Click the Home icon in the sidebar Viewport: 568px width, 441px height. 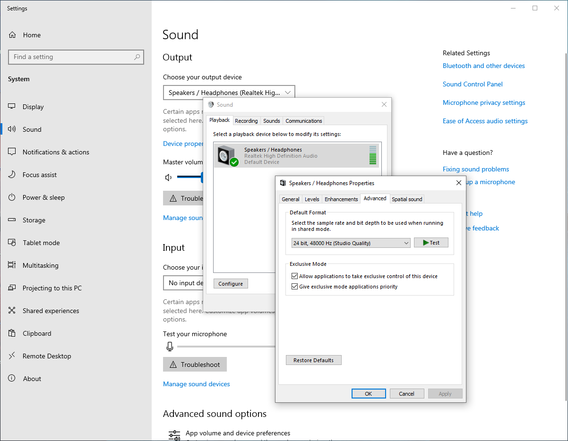(x=12, y=35)
